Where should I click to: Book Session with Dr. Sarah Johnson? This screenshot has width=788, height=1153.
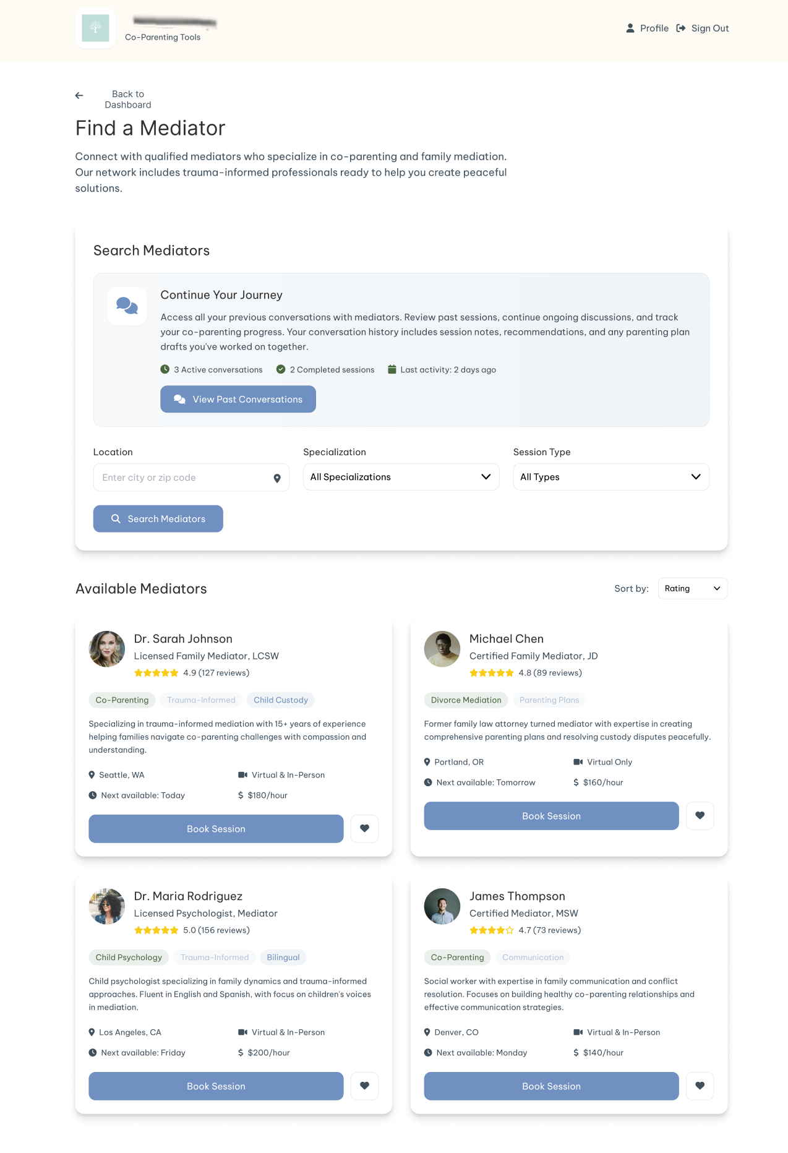pyautogui.click(x=216, y=829)
